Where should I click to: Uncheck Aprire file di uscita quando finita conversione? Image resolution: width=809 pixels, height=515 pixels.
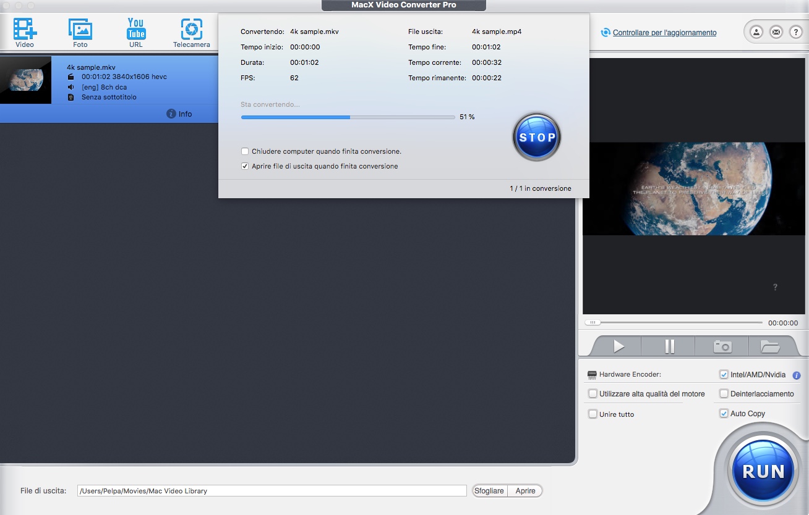245,166
